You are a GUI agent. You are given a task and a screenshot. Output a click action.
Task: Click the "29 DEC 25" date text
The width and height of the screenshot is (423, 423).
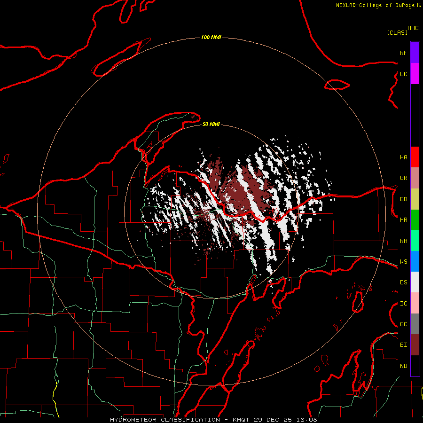coord(273,420)
